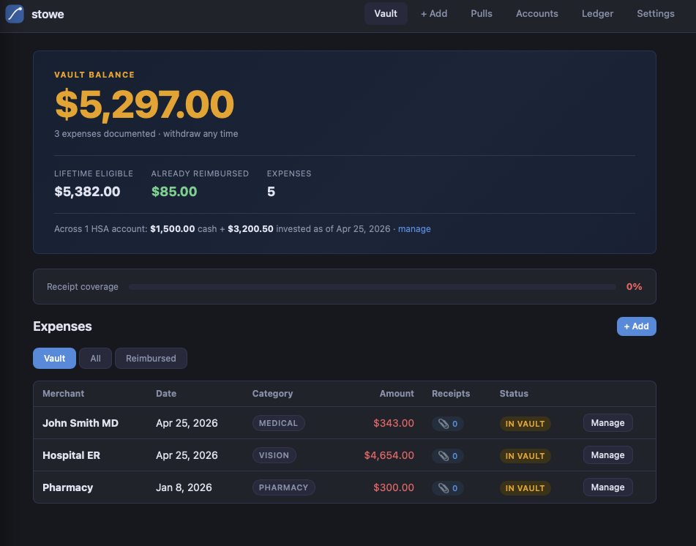Click IN VAULT status for John Smith MD

click(525, 424)
